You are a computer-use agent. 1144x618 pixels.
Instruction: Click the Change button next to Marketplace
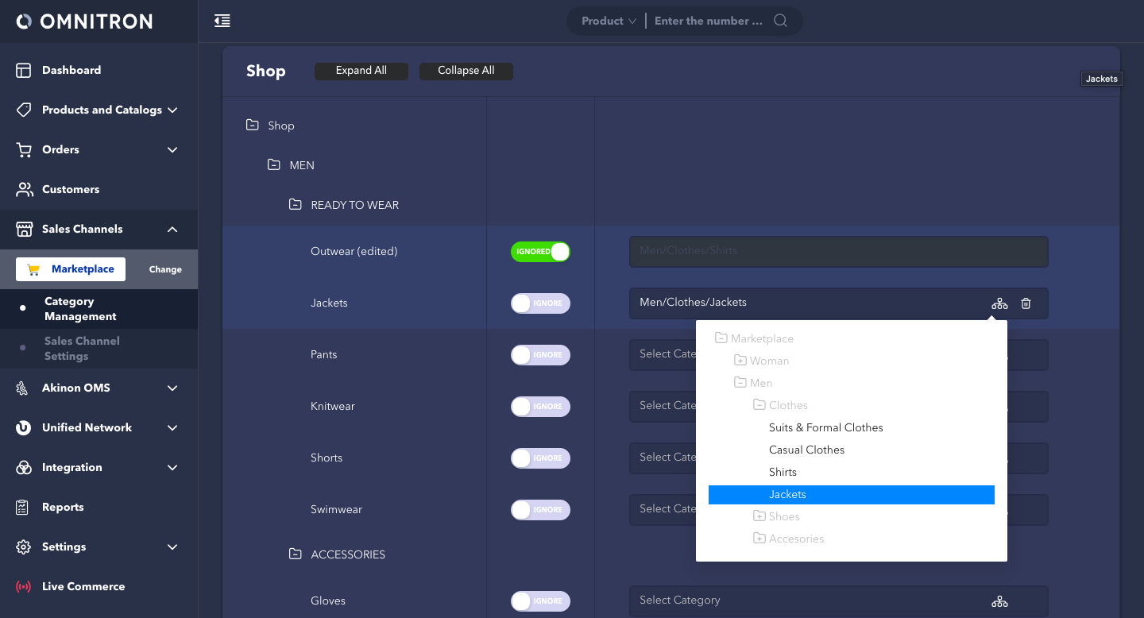click(165, 269)
